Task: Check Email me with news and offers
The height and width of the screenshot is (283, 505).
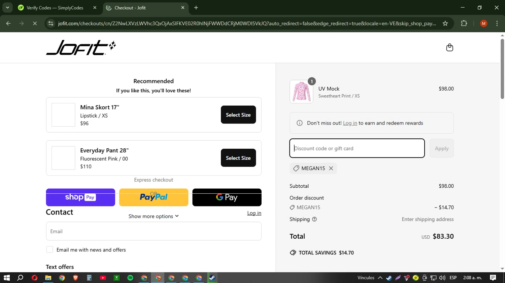Action: coord(49,249)
